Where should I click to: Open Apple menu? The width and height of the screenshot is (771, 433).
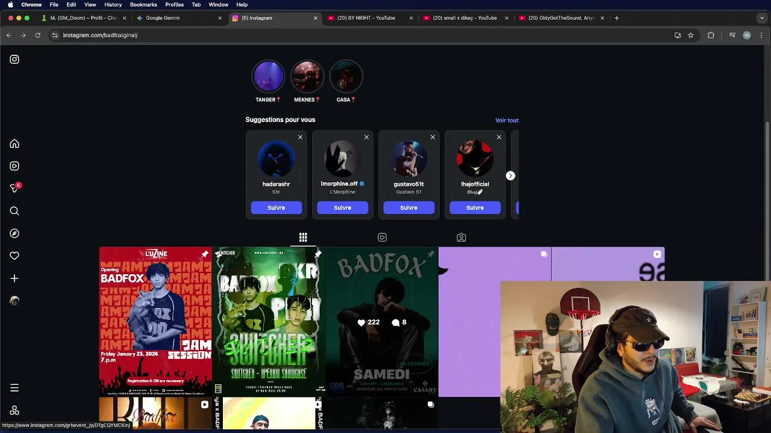[10, 5]
